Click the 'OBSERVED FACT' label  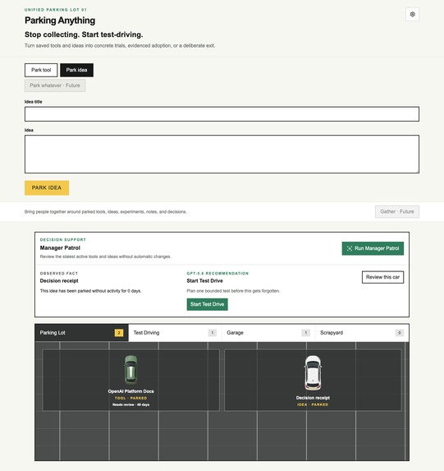tap(59, 274)
